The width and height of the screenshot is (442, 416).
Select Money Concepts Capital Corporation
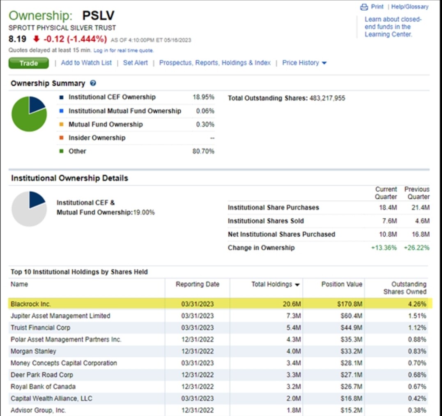[x=64, y=363]
